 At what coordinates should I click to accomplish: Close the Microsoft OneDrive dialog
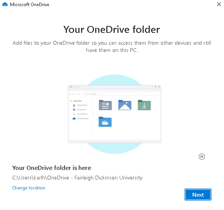click(219, 4)
